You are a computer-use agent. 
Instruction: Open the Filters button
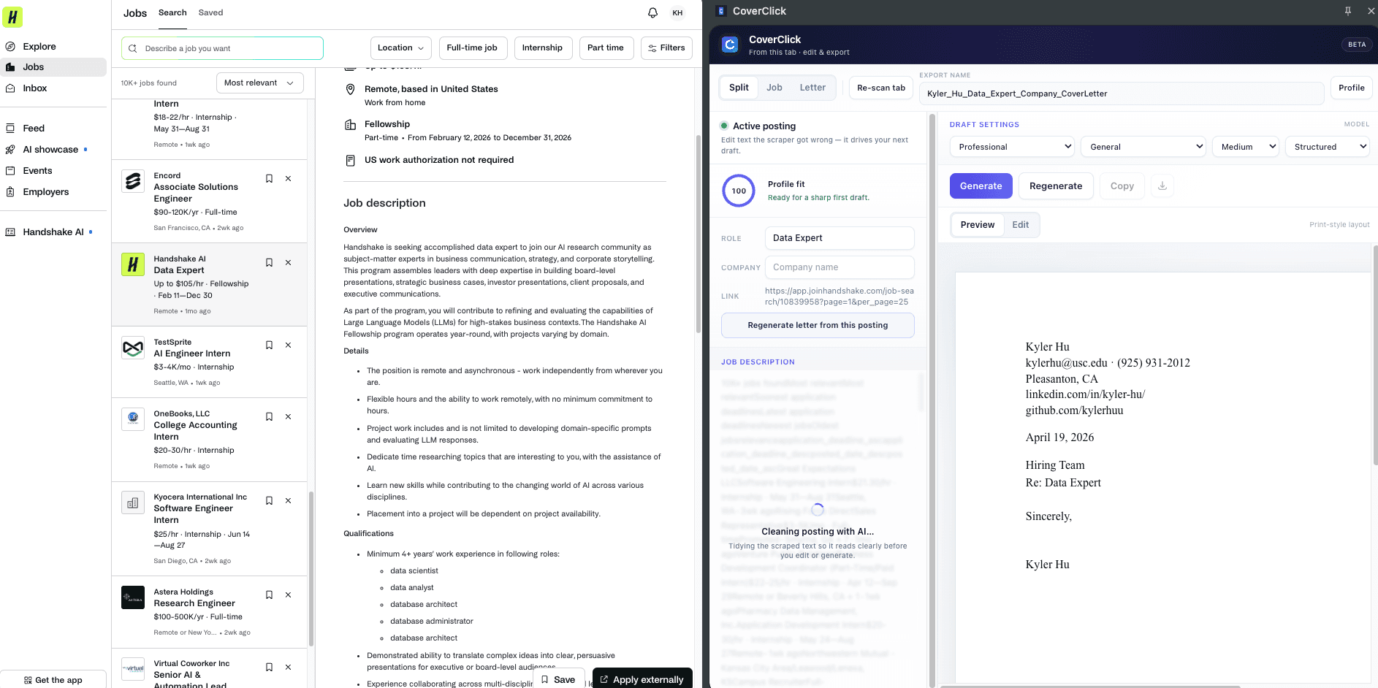666,47
